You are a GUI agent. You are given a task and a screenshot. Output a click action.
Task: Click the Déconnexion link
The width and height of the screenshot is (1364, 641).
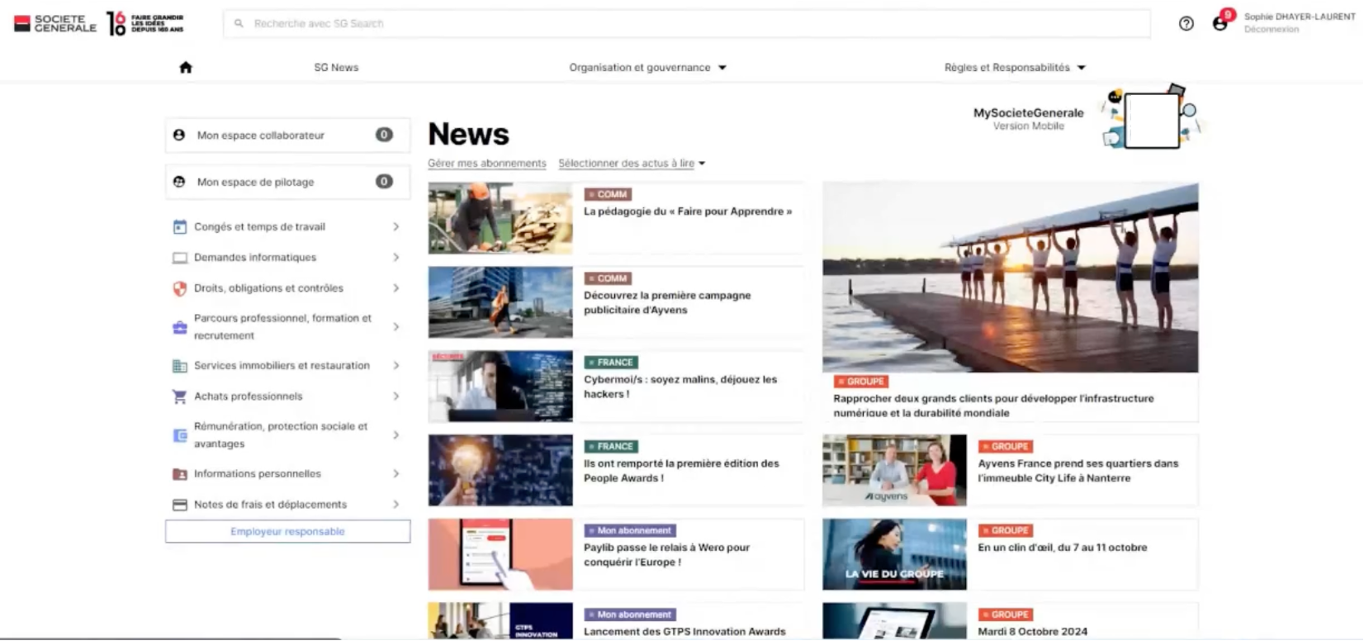coord(1272,30)
